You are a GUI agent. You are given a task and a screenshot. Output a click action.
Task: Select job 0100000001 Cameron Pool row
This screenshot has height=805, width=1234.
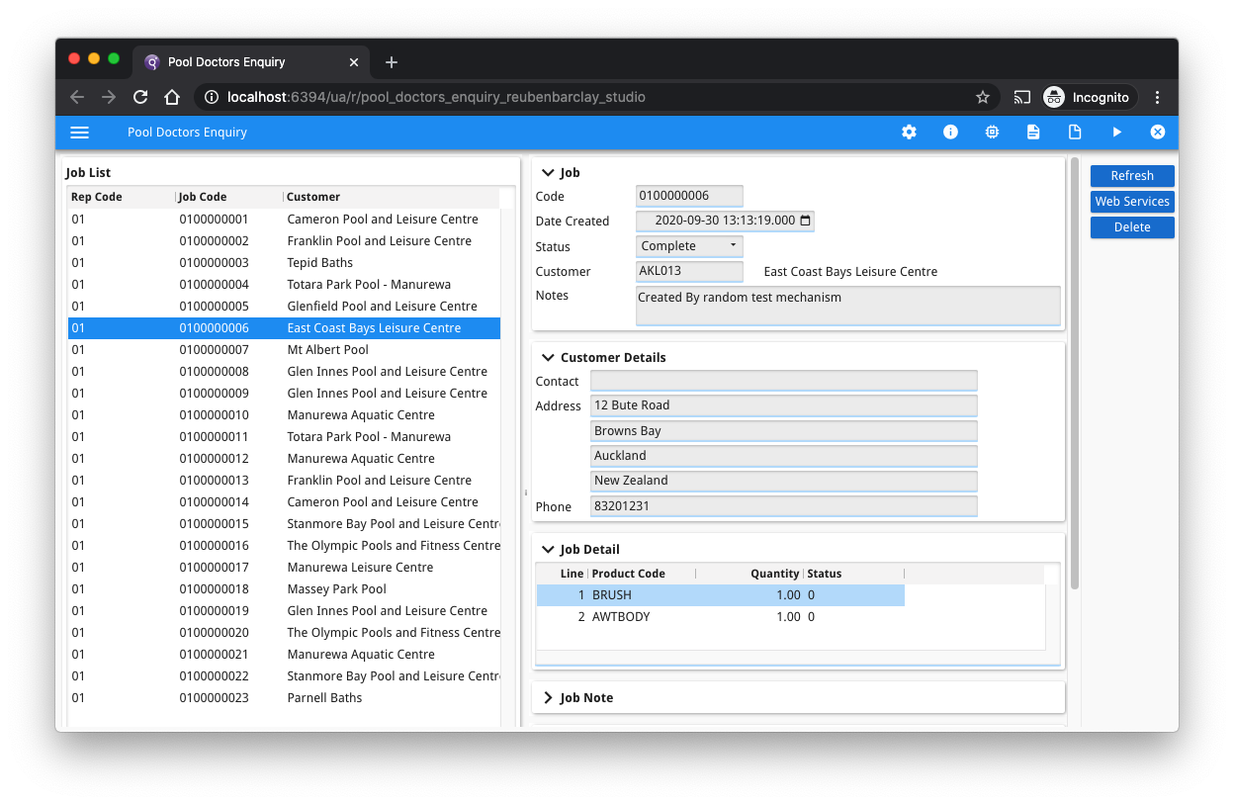click(284, 220)
